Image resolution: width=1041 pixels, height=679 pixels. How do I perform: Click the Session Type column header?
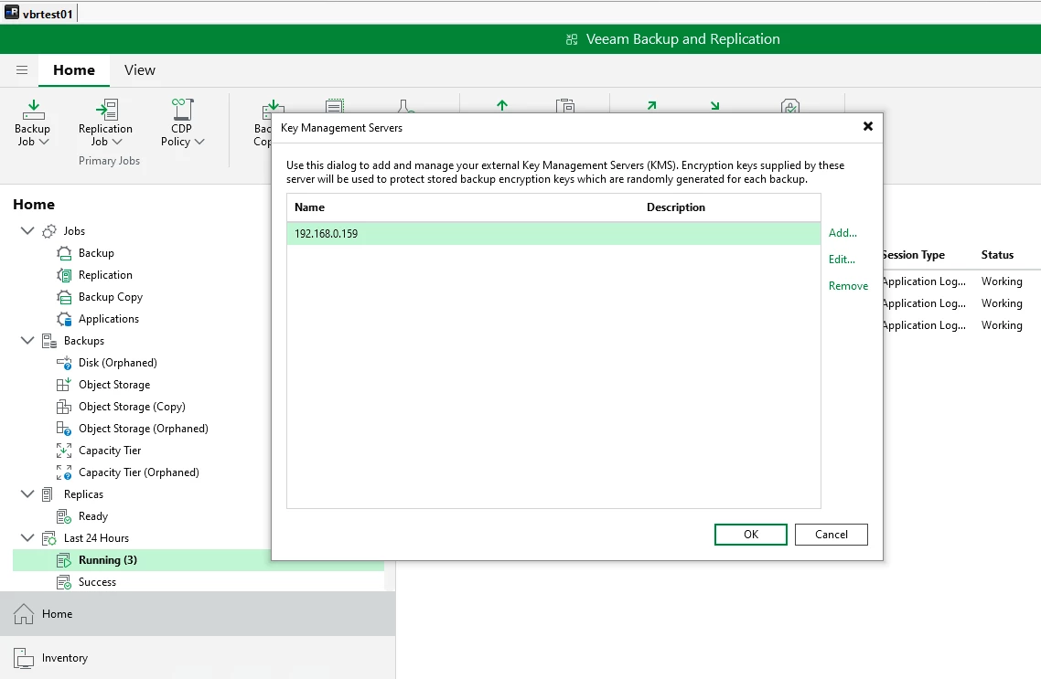point(914,255)
